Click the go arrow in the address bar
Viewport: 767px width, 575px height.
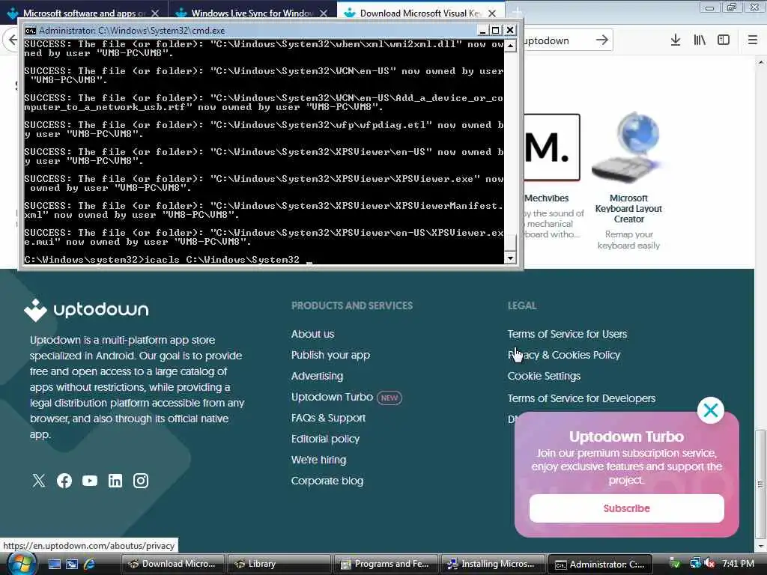pos(602,40)
